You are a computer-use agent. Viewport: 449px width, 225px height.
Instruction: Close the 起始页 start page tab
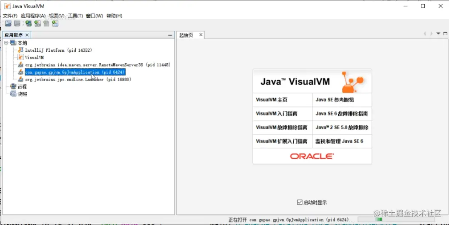pyautogui.click(x=201, y=35)
